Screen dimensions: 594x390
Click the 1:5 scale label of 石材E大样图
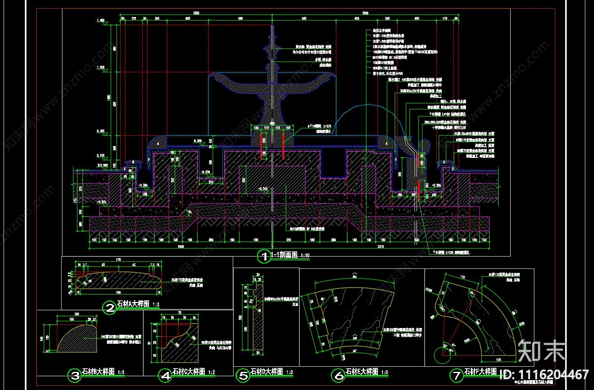(x=385, y=372)
